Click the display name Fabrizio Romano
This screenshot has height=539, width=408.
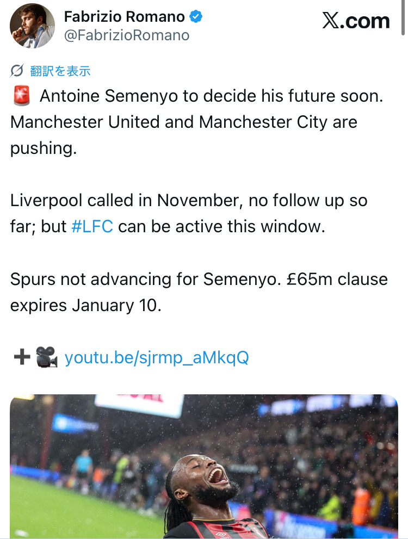pyautogui.click(x=125, y=17)
